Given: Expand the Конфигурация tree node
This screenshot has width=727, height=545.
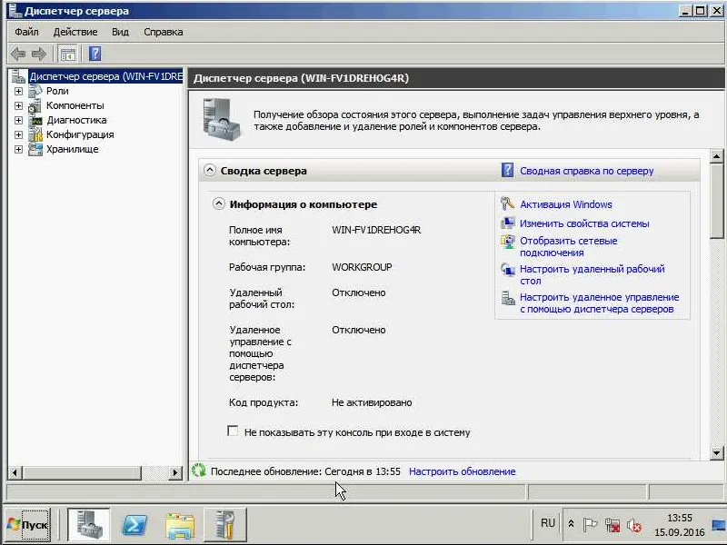Looking at the screenshot, I should pos(18,134).
